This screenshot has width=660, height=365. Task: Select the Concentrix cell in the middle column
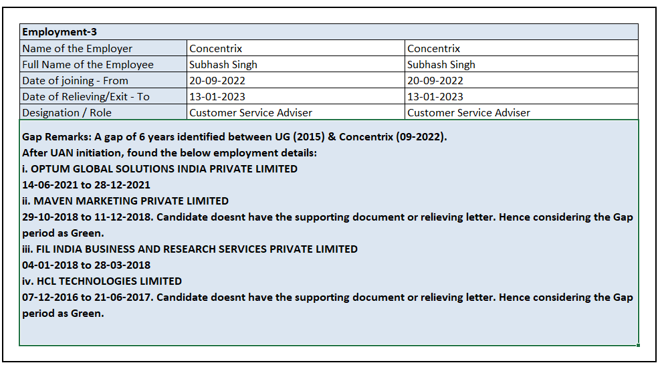296,48
